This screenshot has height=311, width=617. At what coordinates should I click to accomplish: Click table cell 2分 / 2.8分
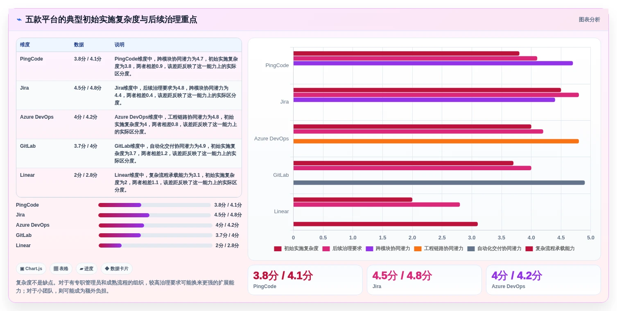click(x=86, y=175)
